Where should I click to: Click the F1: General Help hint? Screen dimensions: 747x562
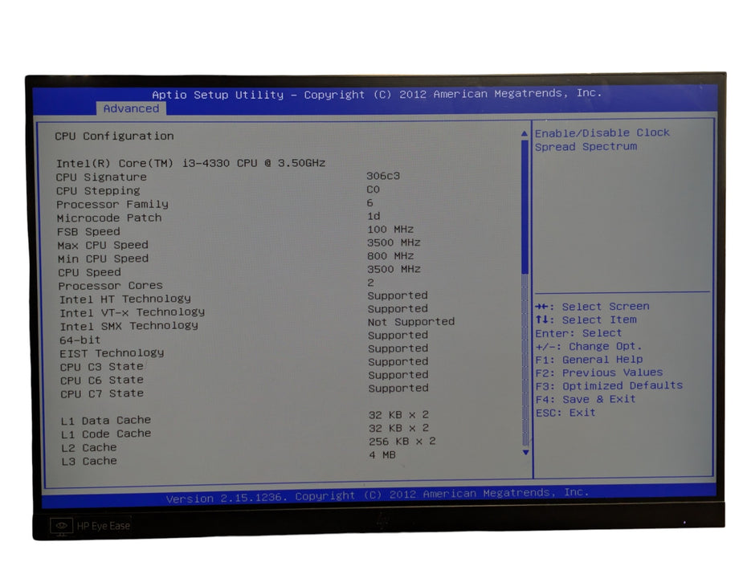(590, 360)
